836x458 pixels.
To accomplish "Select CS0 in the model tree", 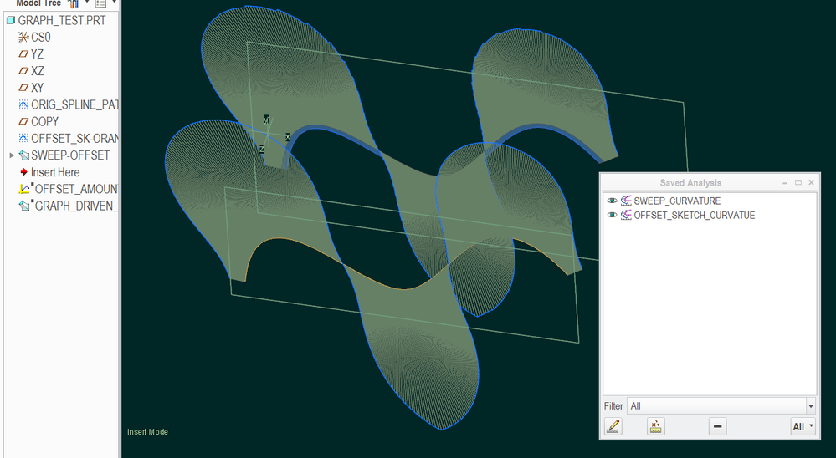I will click(x=41, y=38).
